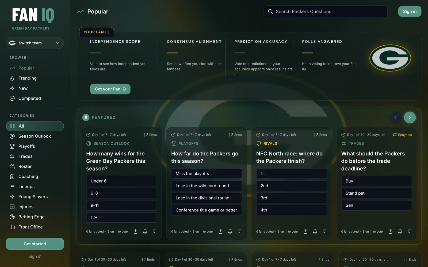Click the Get your Fan IQ button

coord(110,89)
